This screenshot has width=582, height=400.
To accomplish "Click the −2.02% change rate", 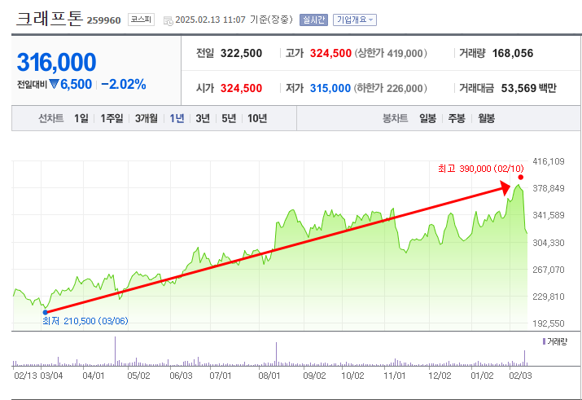I will tap(124, 84).
